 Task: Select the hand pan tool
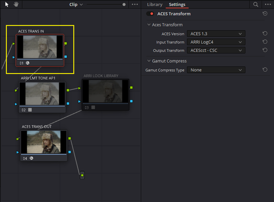coord(16,4)
